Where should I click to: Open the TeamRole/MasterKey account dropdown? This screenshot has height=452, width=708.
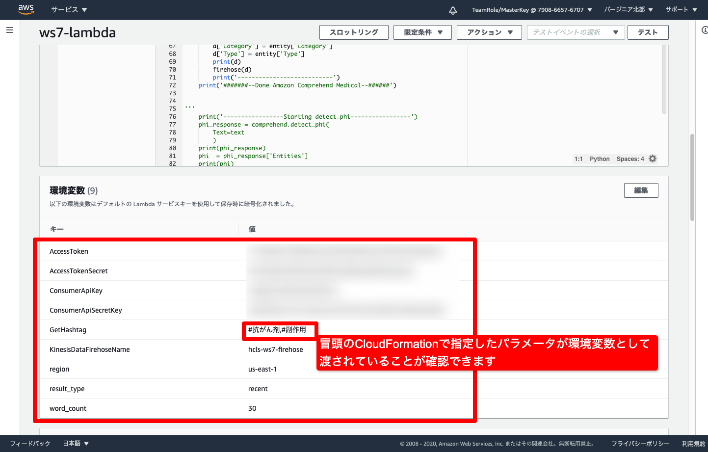[532, 10]
